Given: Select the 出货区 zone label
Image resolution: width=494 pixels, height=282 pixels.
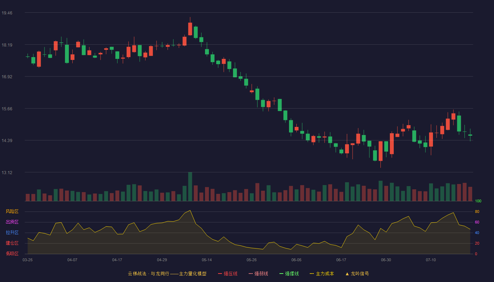Looking at the screenshot, I should pyautogui.click(x=12, y=222).
